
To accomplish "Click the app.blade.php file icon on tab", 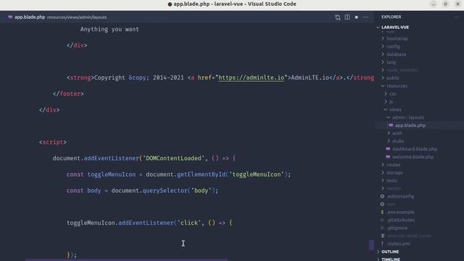I will [10, 17].
